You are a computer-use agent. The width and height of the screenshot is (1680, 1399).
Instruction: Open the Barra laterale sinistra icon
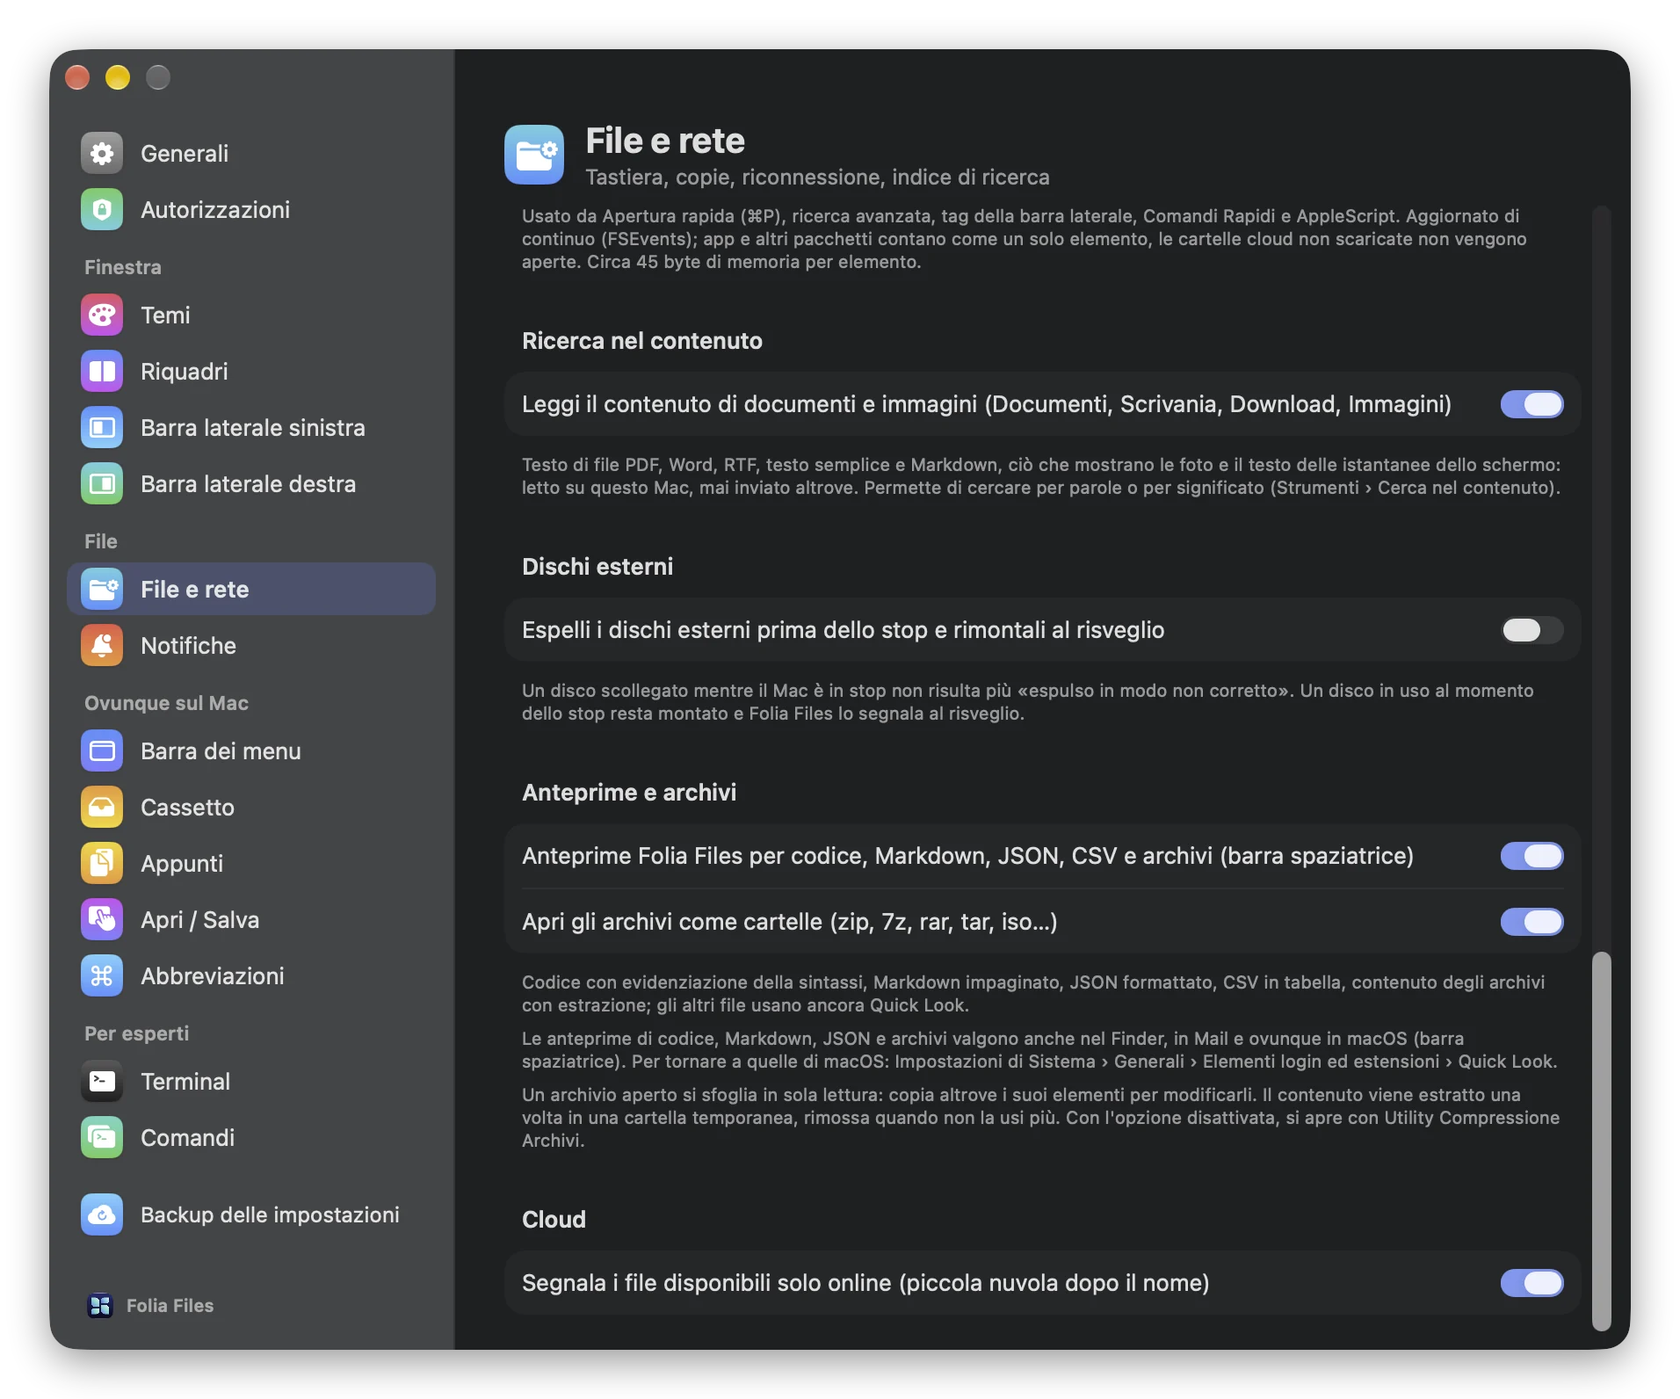102,428
